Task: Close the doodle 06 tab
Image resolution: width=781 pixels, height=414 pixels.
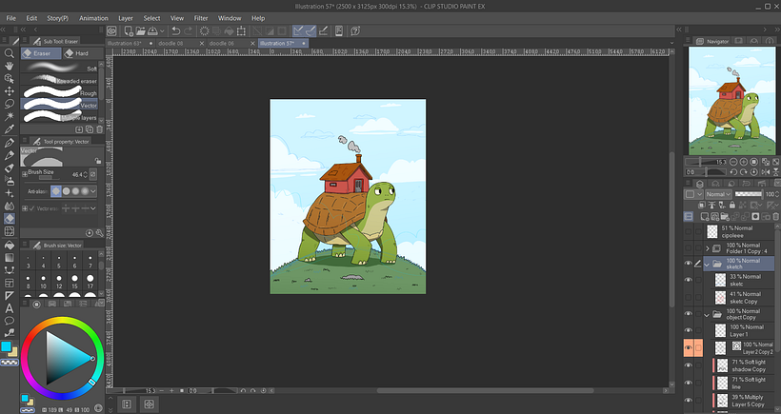Action: (x=252, y=43)
